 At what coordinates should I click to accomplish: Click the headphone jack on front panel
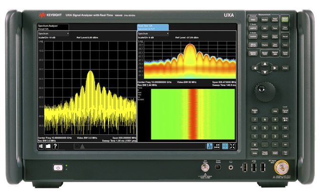point(231,168)
